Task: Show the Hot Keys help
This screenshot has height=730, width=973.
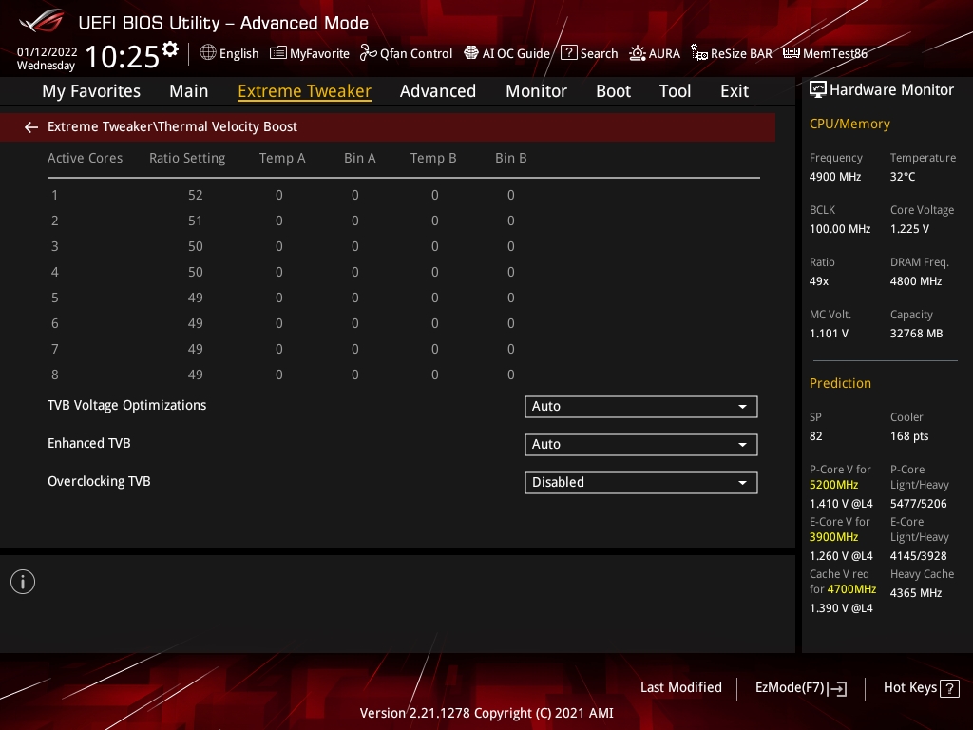Action: [x=921, y=688]
